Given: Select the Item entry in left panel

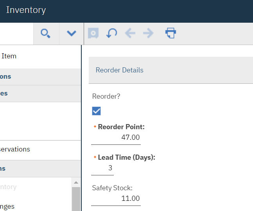Looking at the screenshot, I should point(9,56).
